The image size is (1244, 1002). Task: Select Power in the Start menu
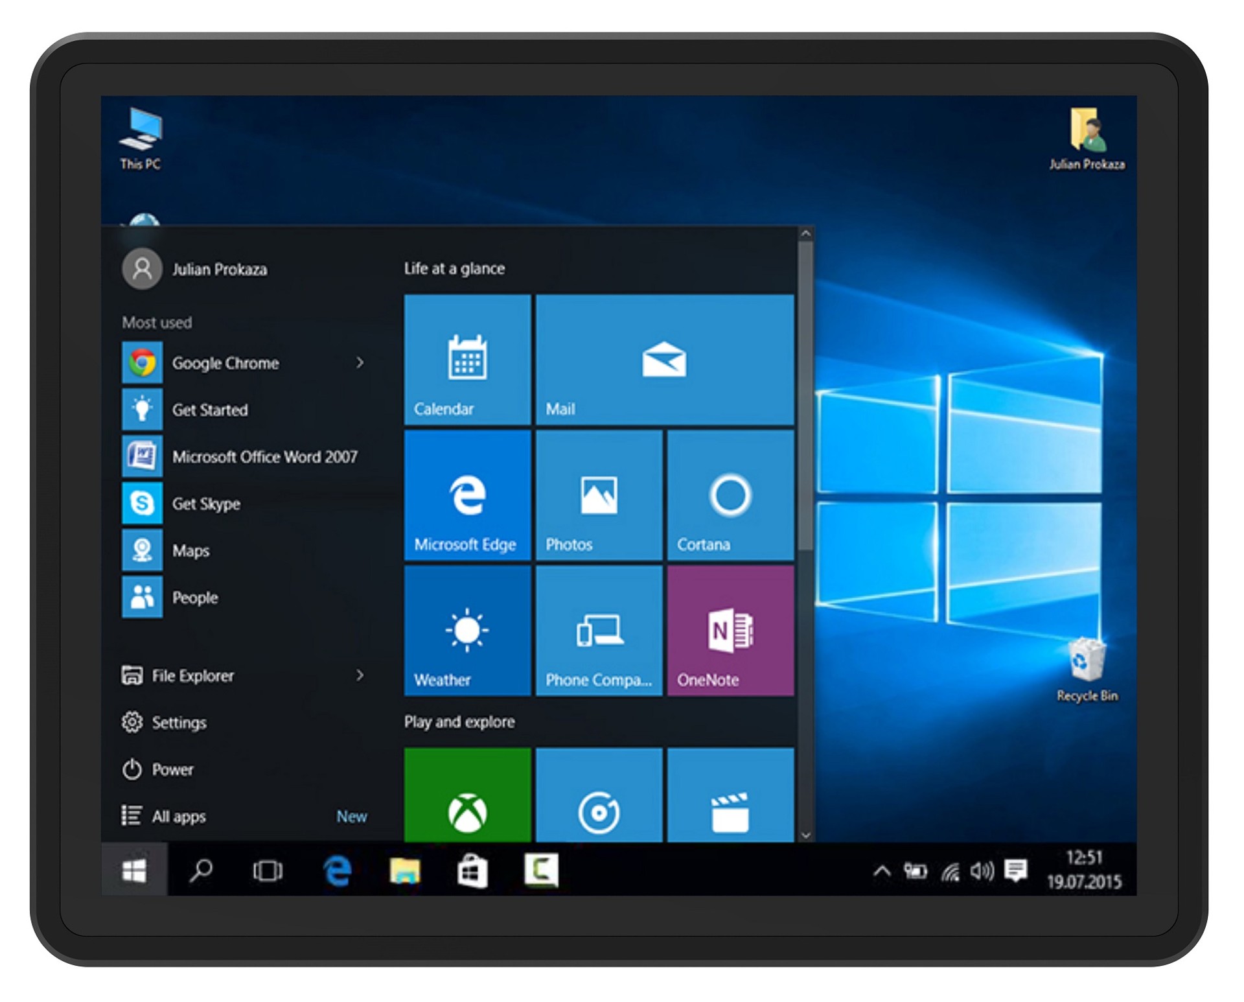point(172,769)
